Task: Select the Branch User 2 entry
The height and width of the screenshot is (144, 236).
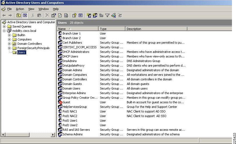Action: [71, 38]
